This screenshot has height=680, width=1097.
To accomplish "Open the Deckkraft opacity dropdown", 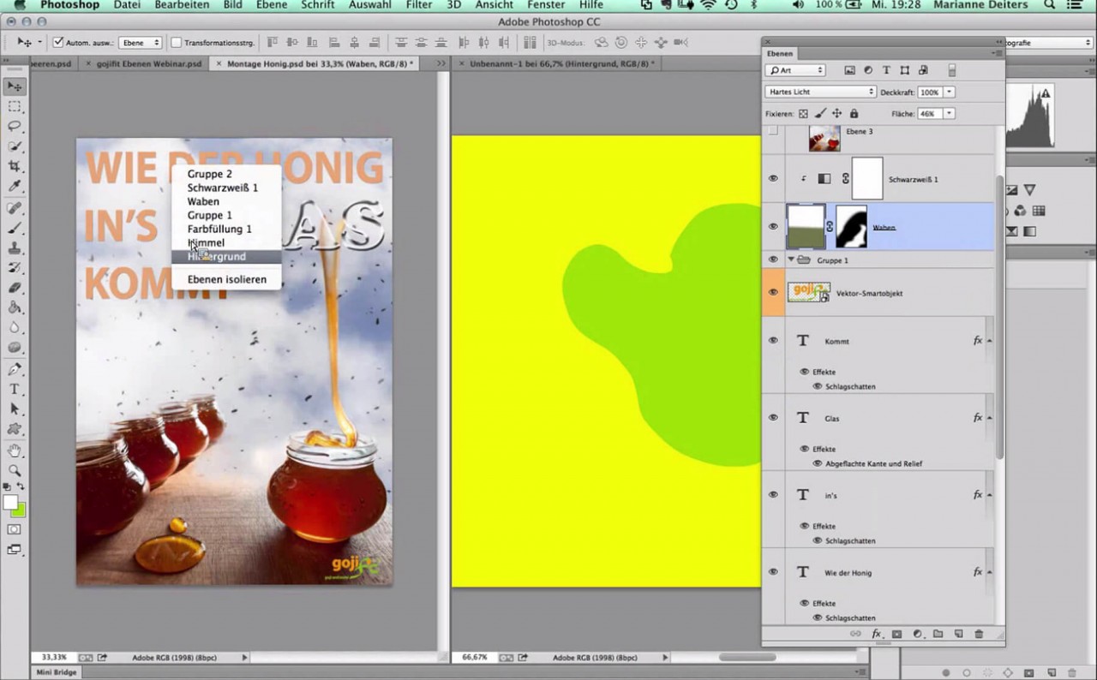I will [950, 92].
